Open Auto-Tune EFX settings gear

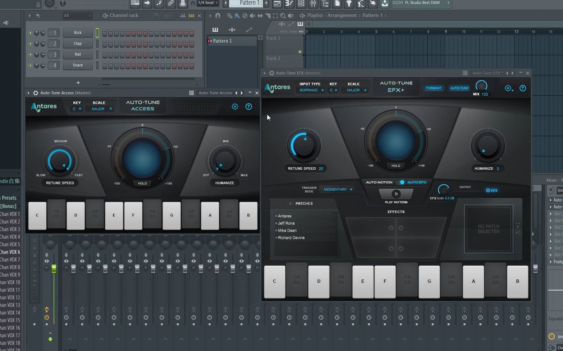508,88
